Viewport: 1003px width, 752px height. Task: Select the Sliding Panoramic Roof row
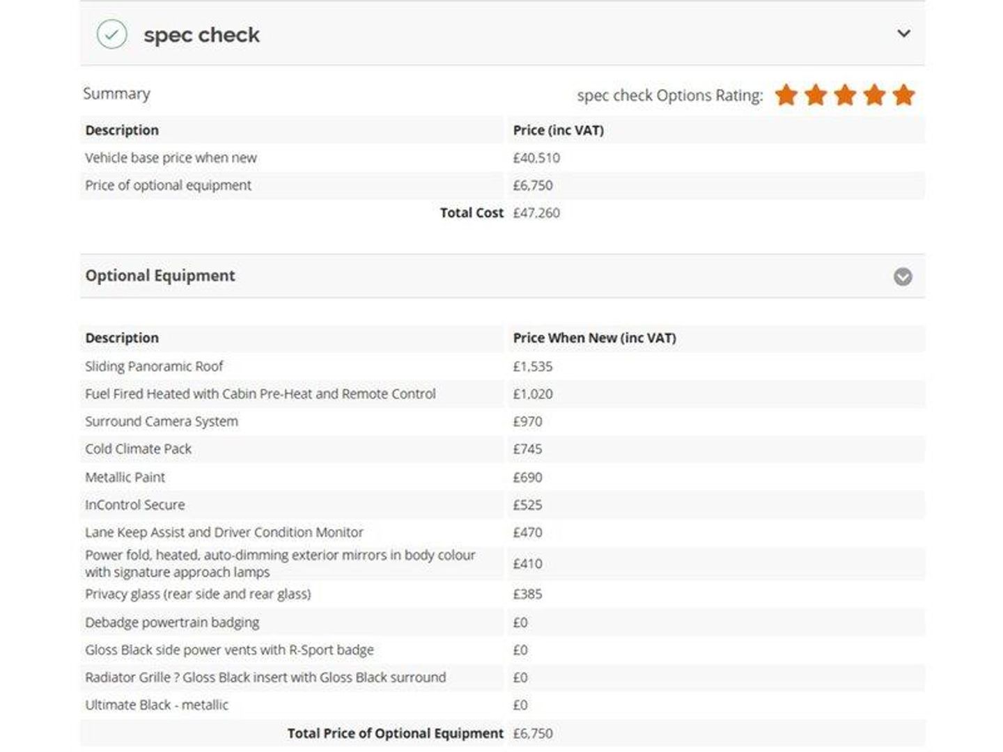click(154, 366)
